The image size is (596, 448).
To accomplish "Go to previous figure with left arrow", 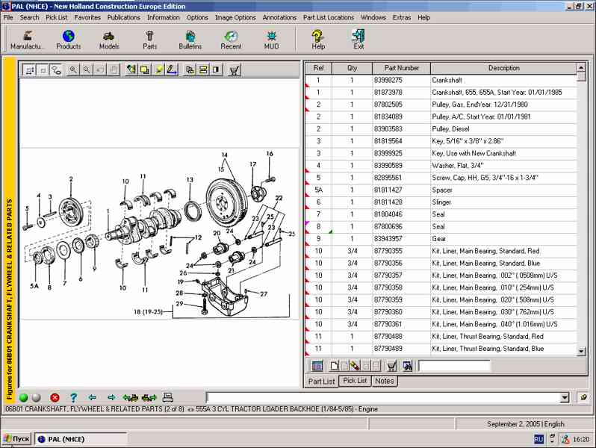I will pos(92,398).
